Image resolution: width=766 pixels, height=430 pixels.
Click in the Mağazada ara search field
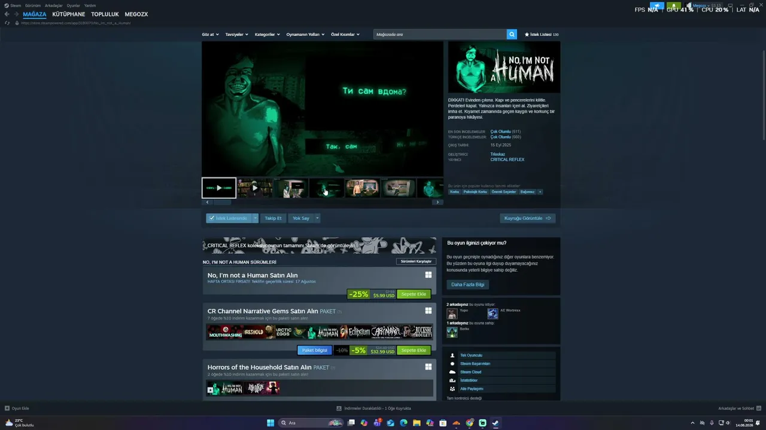click(440, 35)
